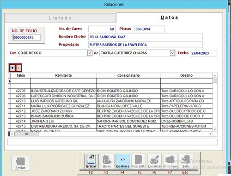Click LUIS MARCOS GARDUNO GIL cell

(63, 101)
